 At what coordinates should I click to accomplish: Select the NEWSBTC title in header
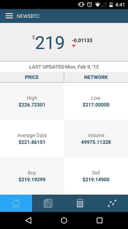pyautogui.click(x=28, y=16)
